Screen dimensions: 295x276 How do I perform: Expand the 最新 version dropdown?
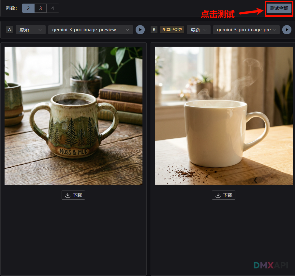pos(199,30)
